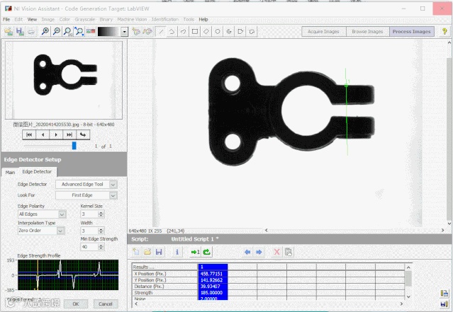Expand the Look For dropdown
453x312 pixels.
tap(113, 195)
